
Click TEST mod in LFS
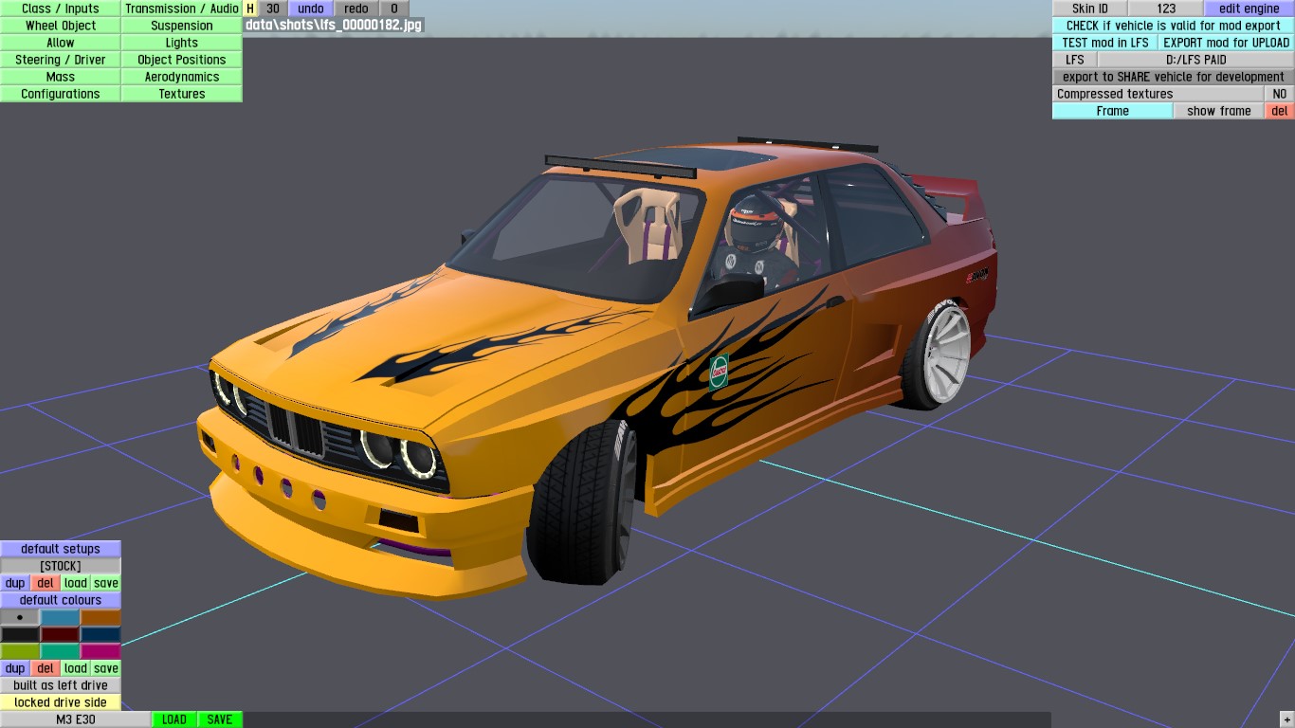(1105, 43)
